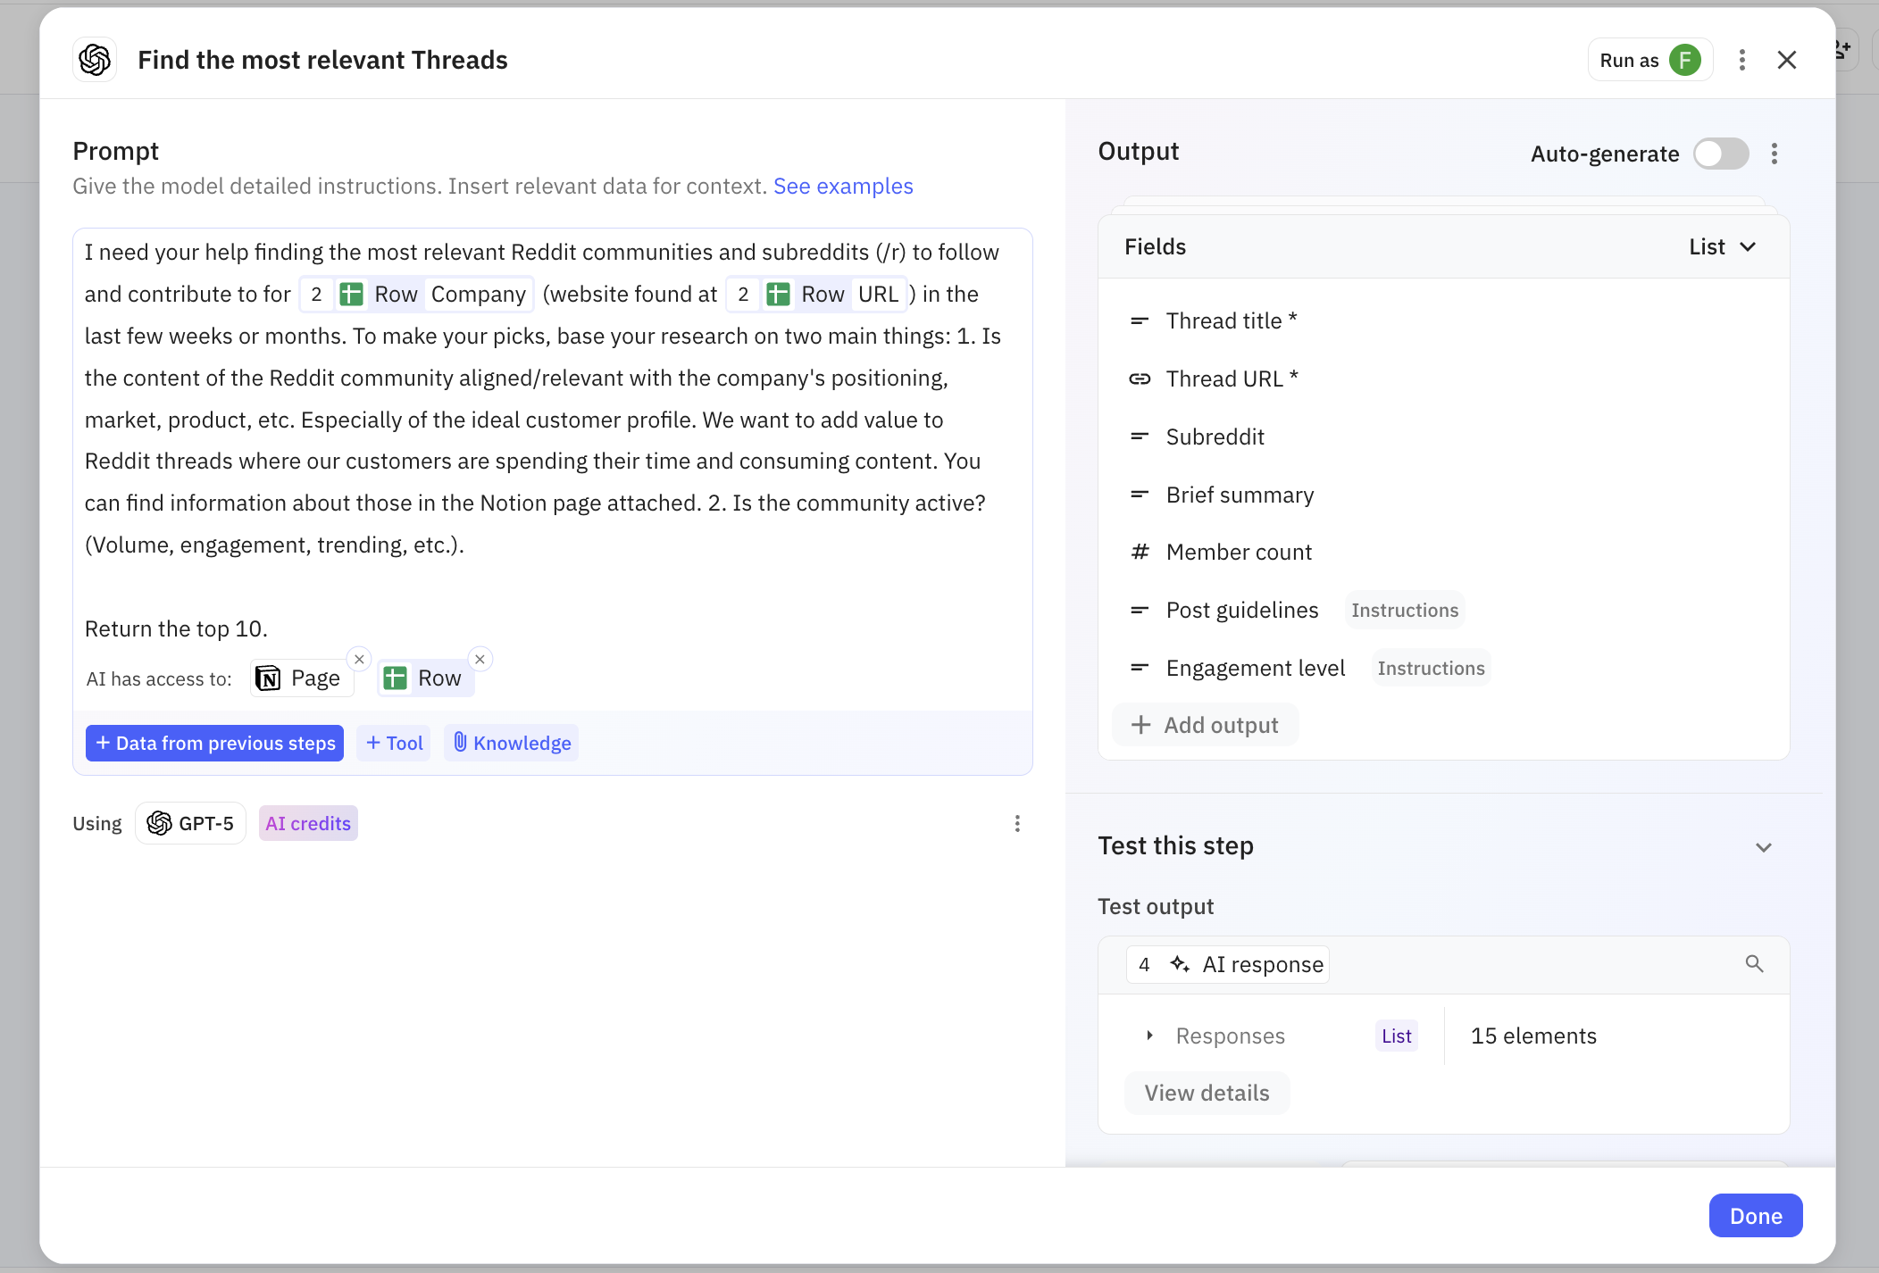
Task: Remove the Row access chip
Action: pyautogui.click(x=480, y=660)
